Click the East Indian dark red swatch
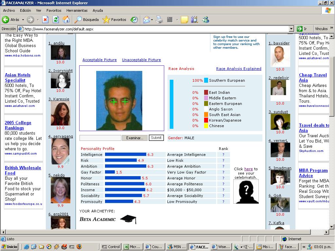The image size is (335, 251). coord(206,92)
